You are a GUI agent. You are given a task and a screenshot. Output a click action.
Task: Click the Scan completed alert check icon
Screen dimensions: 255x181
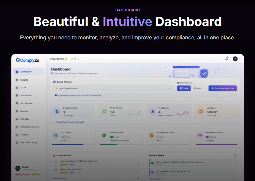pyautogui.click(x=152, y=163)
